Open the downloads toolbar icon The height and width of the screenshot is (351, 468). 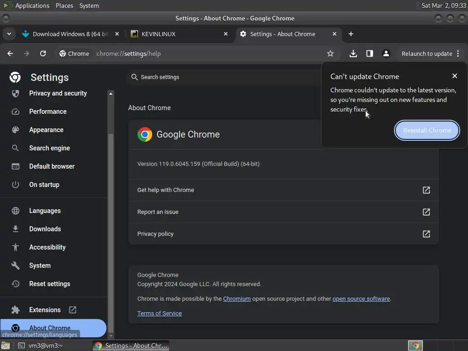pos(353,53)
